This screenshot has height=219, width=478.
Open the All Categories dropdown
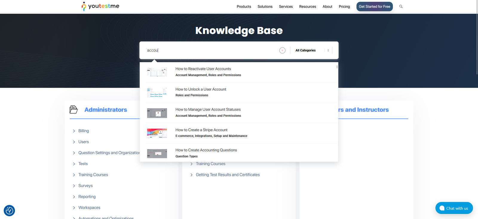[x=312, y=51]
